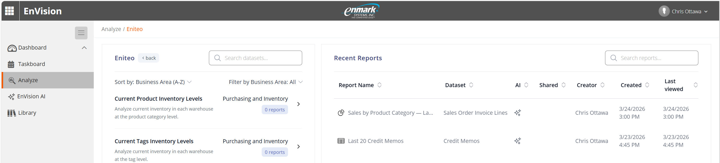Viewport: 720px width, 163px height.
Task: Sort by AI column arrows
Action: (526, 85)
